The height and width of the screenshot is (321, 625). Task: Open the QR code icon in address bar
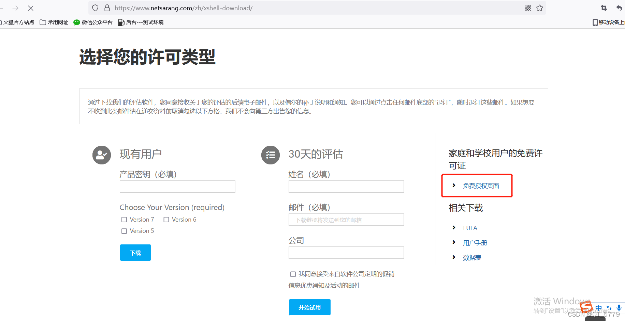528,8
